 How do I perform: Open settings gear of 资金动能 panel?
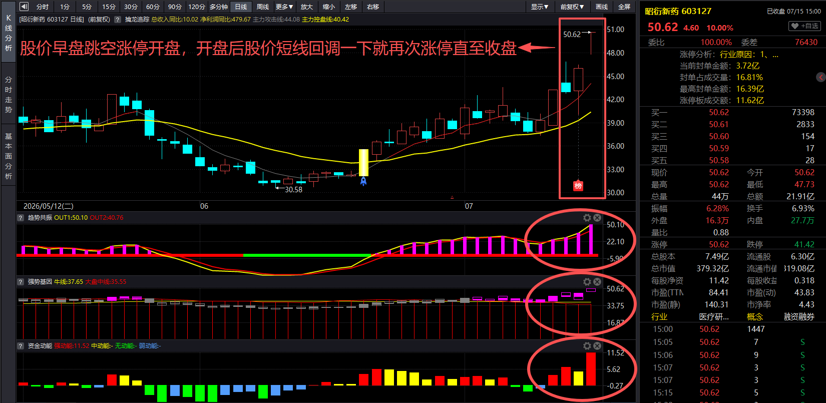click(x=587, y=346)
